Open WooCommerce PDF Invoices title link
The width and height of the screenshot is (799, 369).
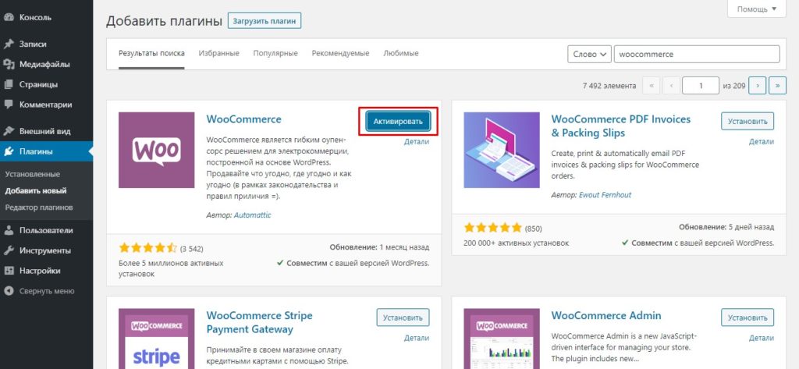coord(620,126)
